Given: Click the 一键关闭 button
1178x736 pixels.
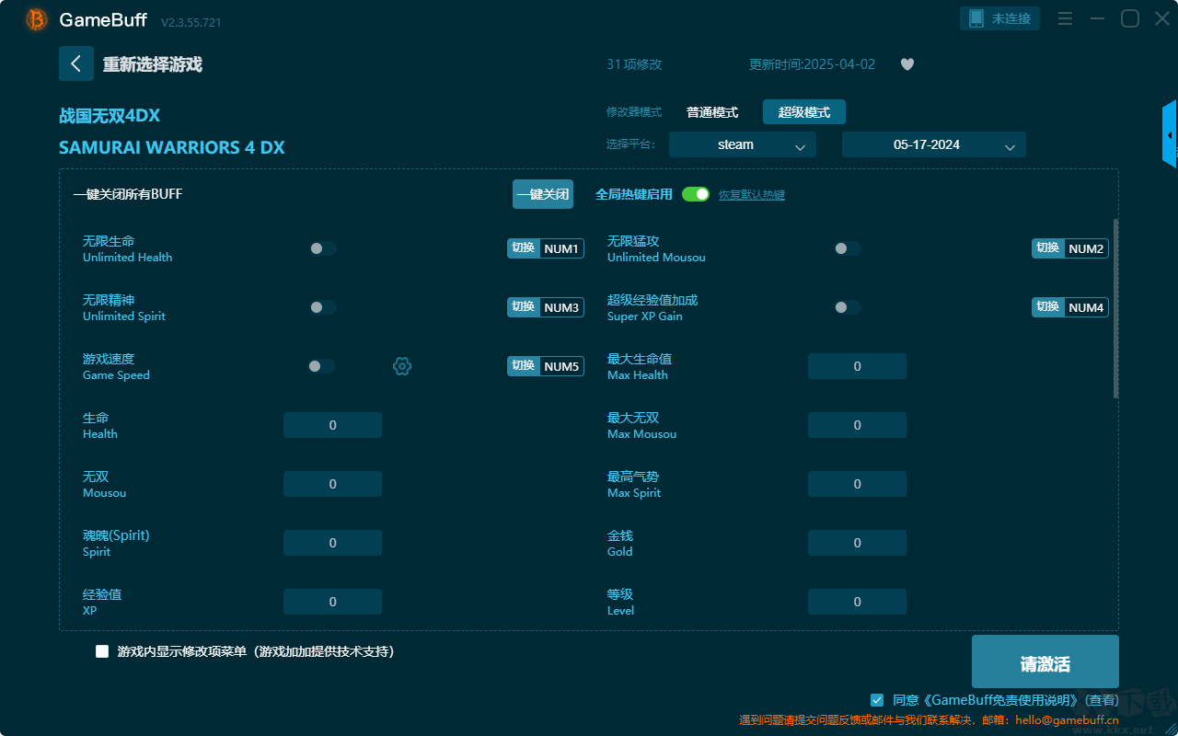Looking at the screenshot, I should click(x=543, y=194).
